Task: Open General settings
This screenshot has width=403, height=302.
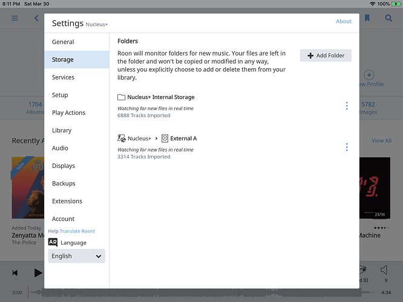Action: (x=77, y=42)
